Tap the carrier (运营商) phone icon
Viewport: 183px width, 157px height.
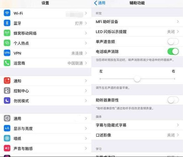point(7,63)
